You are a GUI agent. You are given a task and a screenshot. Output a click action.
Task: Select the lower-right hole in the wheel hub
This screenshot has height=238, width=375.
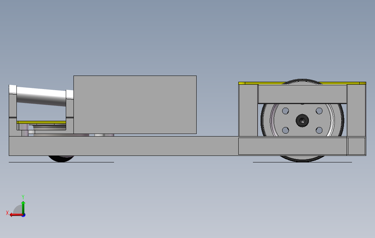319,130
